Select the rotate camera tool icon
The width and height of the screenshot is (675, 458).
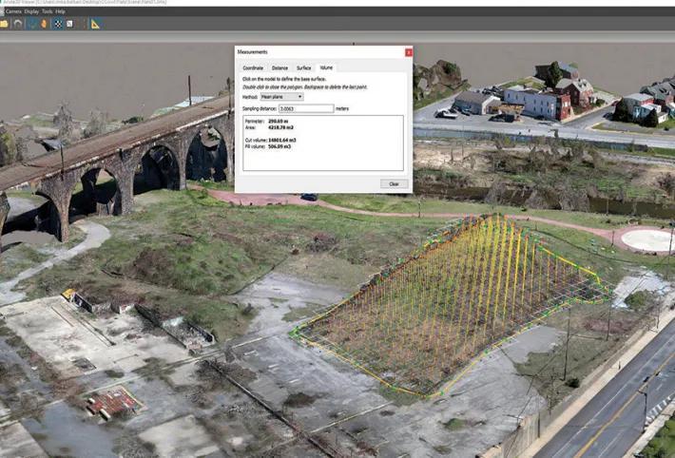point(31,23)
